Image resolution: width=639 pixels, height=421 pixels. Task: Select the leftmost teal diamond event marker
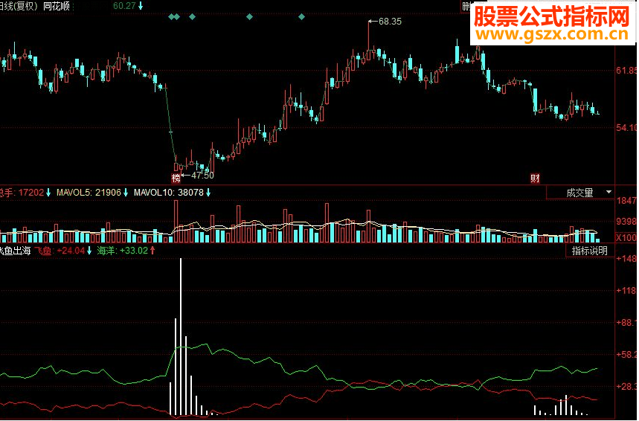[x=171, y=16]
